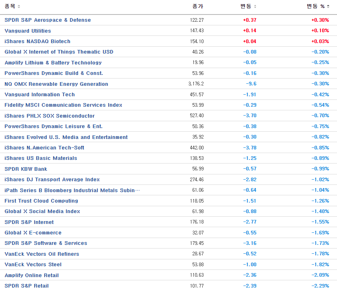Open Global X E-commerce link
Viewport: 337px width, 292px height.
click(33, 233)
